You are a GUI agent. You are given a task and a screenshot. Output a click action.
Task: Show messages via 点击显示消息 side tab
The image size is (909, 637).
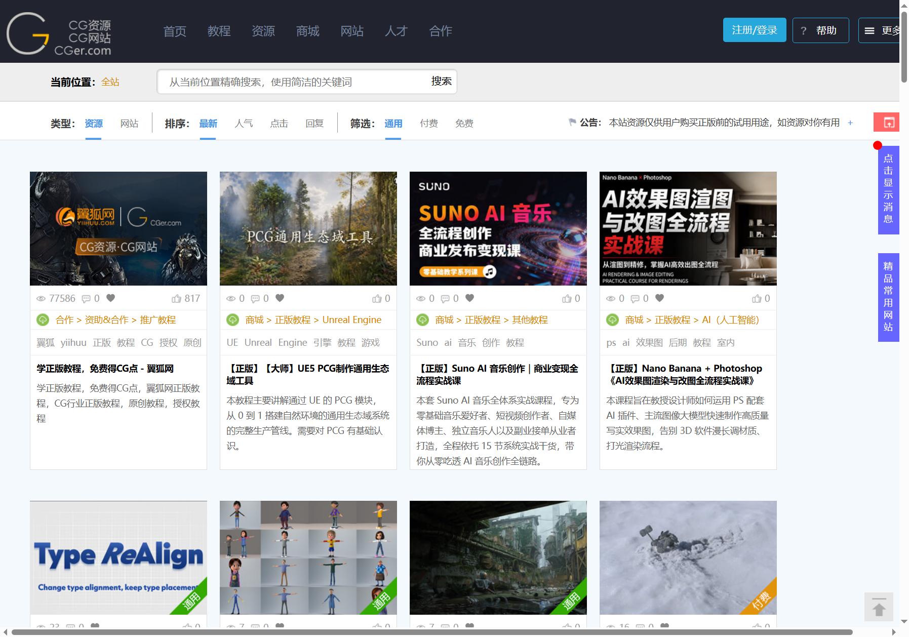point(888,190)
